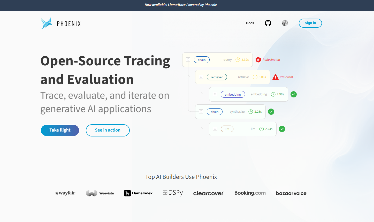This screenshot has height=222, width=374.
Task: Click the Phoenix bird logo
Action: [x=47, y=23]
